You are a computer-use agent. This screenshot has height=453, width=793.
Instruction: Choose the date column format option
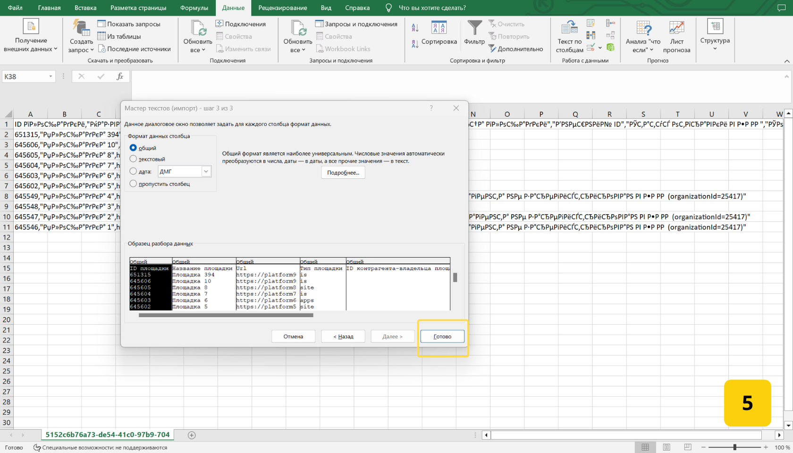133,171
